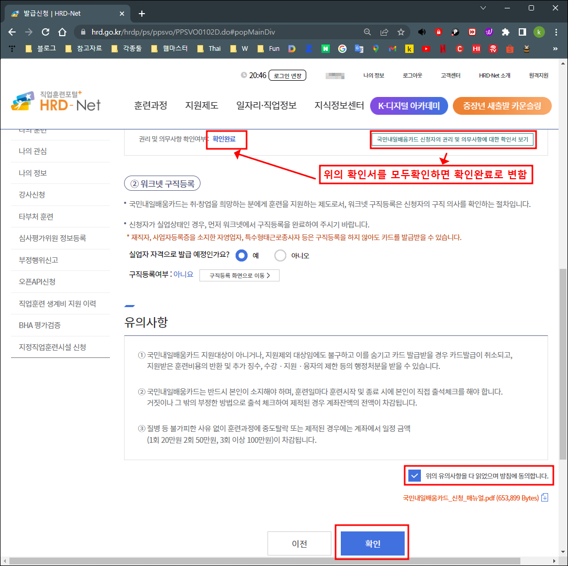568x566 pixels.
Task: Open the browser extensions puzzle icon
Action: point(505,32)
